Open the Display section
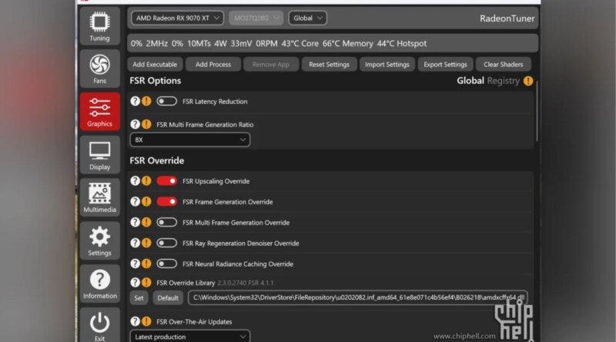Viewport: 616px width, 342px height. click(99, 154)
